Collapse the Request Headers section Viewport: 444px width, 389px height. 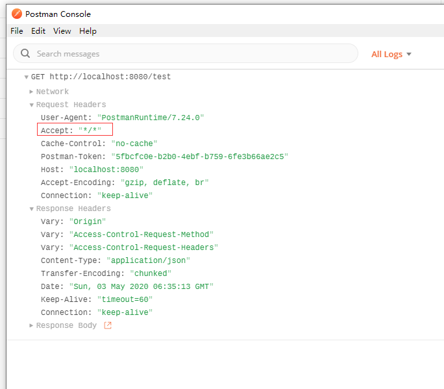tap(31, 105)
